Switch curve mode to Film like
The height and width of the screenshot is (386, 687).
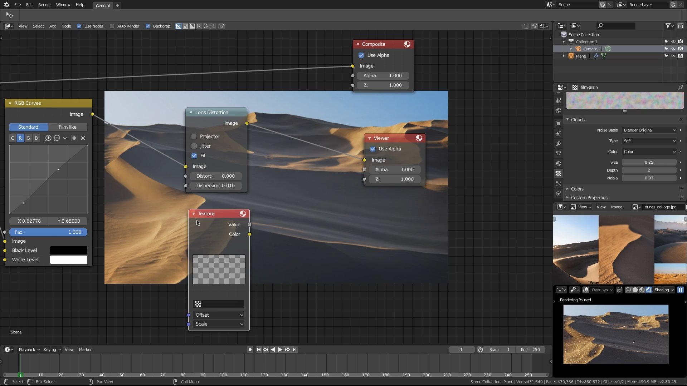coord(67,127)
